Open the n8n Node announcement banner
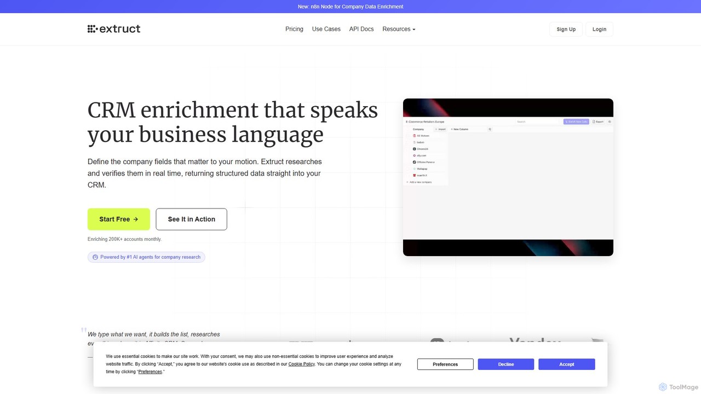The image size is (701, 394). [350, 7]
